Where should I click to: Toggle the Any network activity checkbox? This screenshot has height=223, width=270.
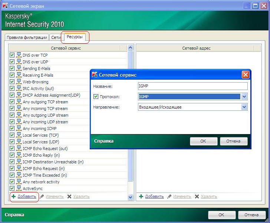pyautogui.click(x=12, y=182)
